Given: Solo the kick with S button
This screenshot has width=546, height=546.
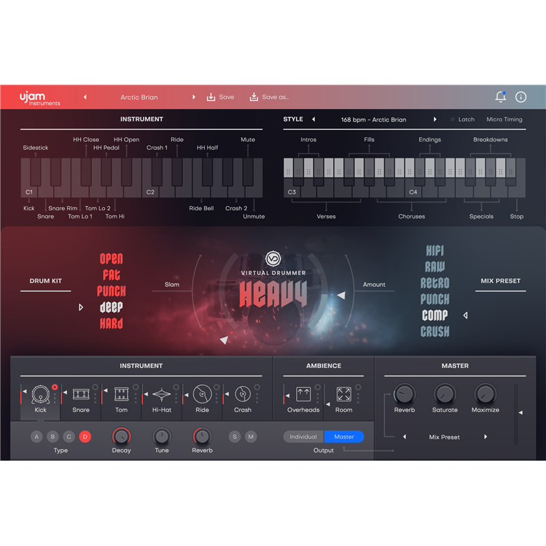Looking at the screenshot, I should (235, 437).
